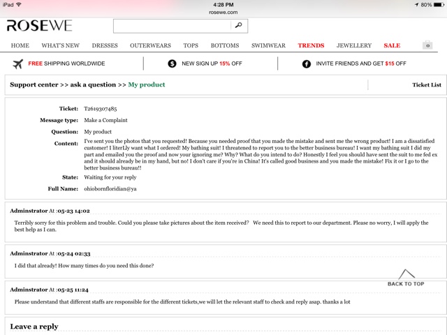447x335 pixels.
Task: Click the Please understand staff reply message
Action: [x=182, y=302]
